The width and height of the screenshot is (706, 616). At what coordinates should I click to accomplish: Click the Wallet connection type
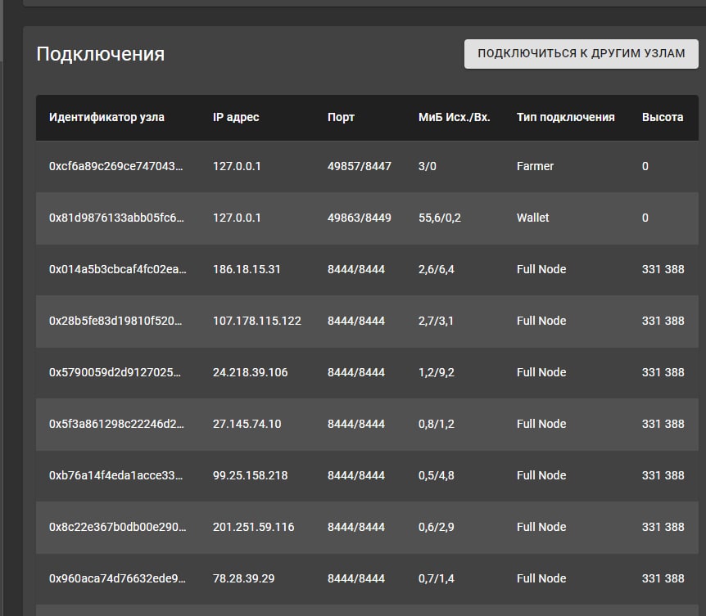tap(532, 218)
